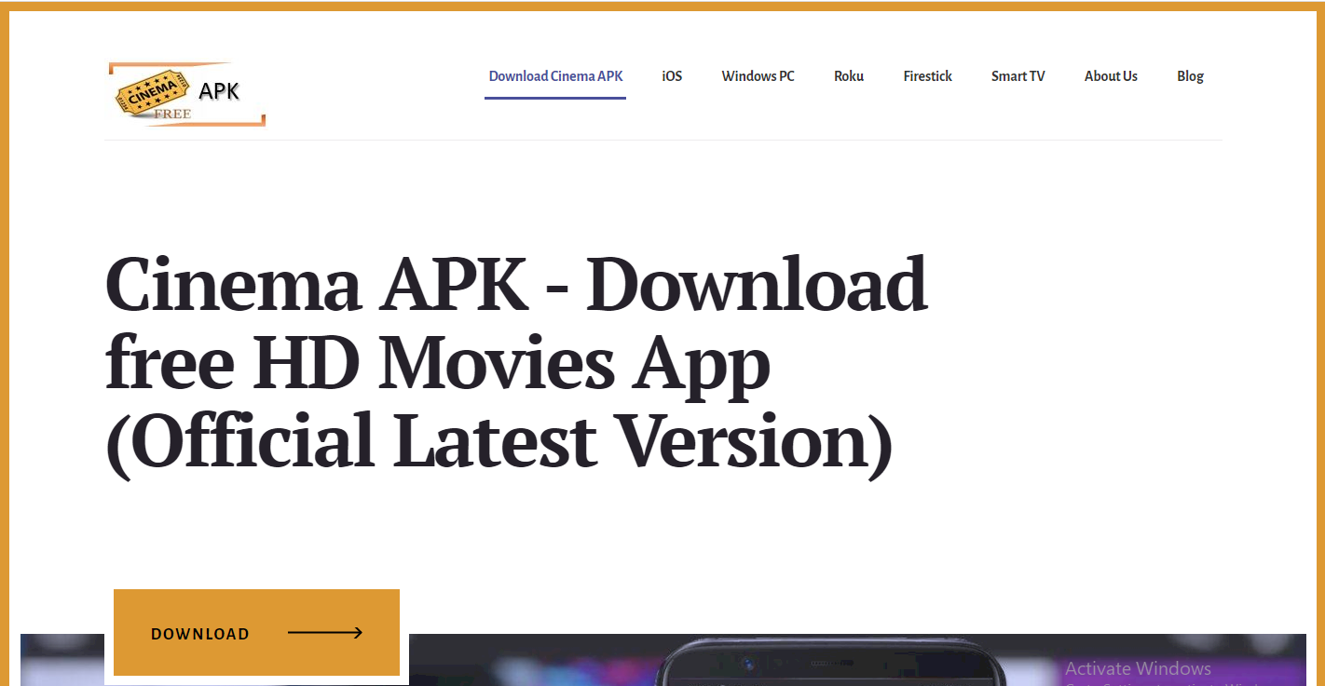Image resolution: width=1325 pixels, height=686 pixels.
Task: Visit the About Us page
Action: coord(1111,76)
